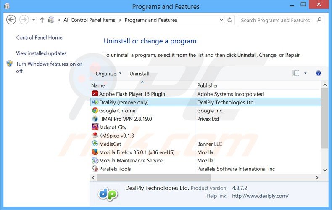
Task: Select the KMSpico icon
Action: 95,135
